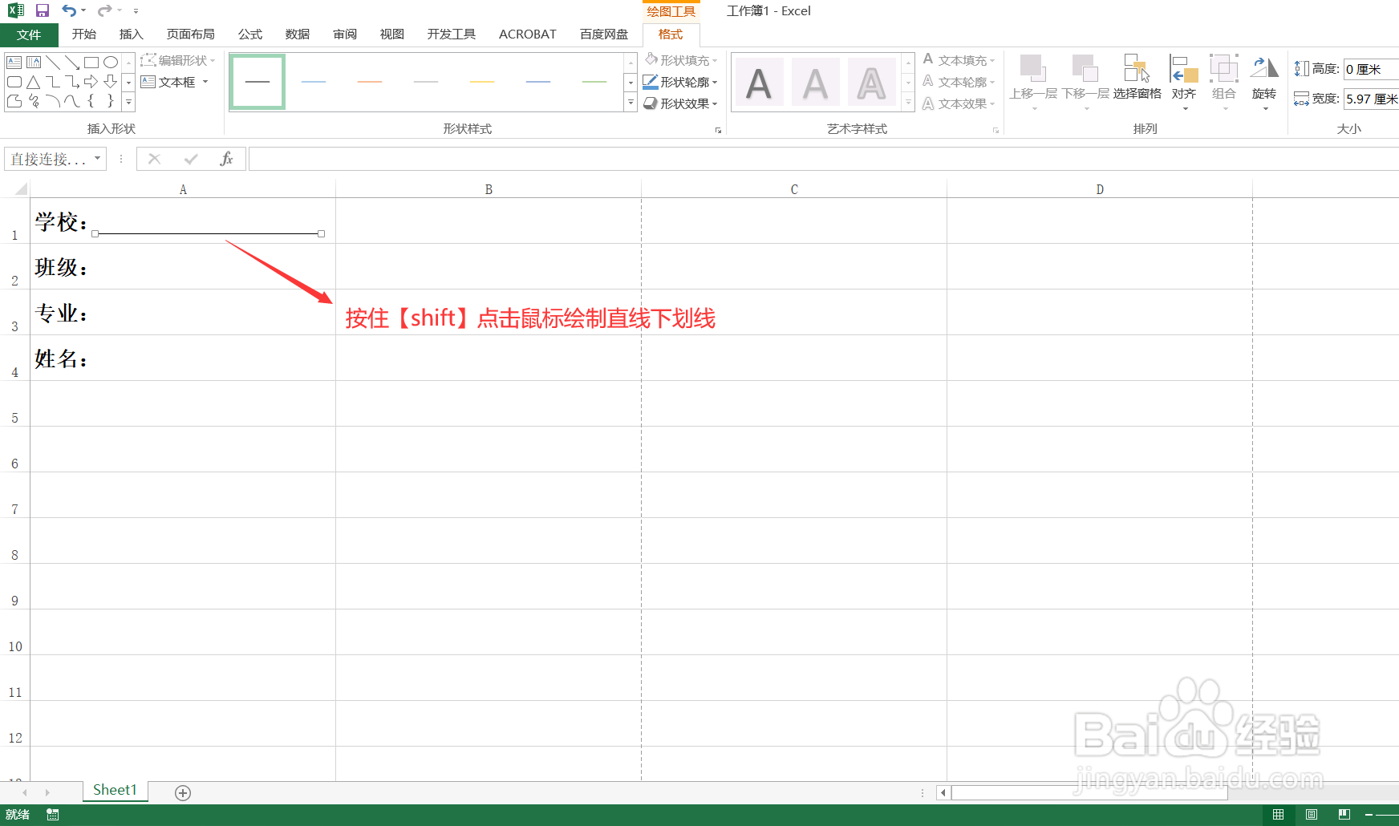Open the Selection Pane (选择窗格)
Viewport: 1399px width, 826px height.
click(x=1137, y=79)
